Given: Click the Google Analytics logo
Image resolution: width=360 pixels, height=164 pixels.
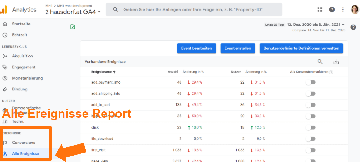Looking at the screenshot, I should [x=4, y=10].
